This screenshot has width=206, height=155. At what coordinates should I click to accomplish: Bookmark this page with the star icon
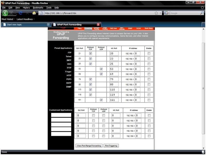[156, 13]
